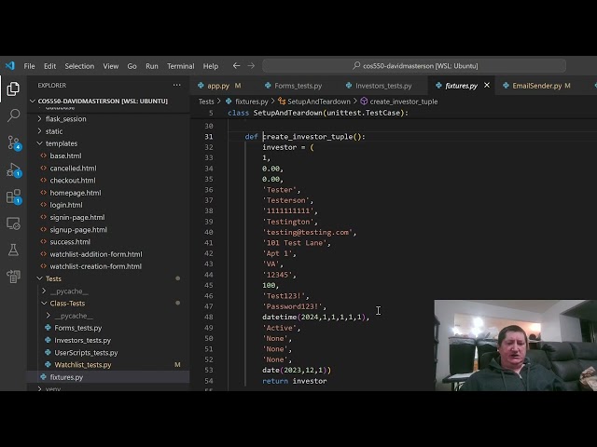Open the File menu
Viewport: 597px width, 447px height.
click(x=29, y=66)
